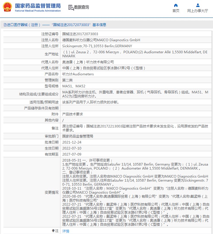The height and width of the screenshot is (234, 213).
Task: Click the 代理人名称 row label
Action: tap(50, 62)
